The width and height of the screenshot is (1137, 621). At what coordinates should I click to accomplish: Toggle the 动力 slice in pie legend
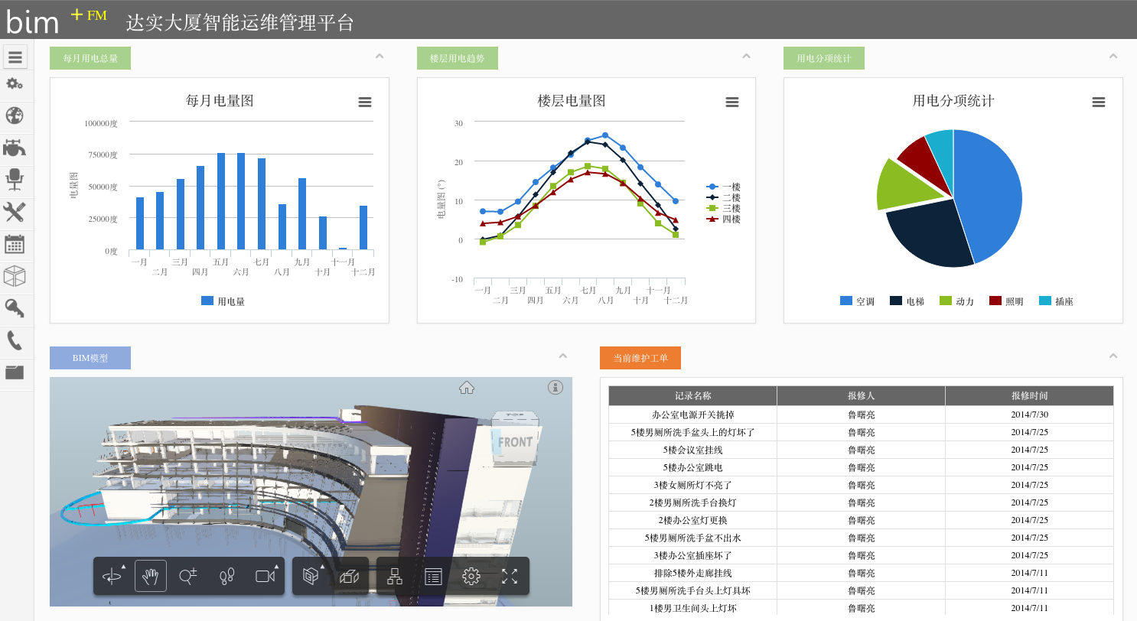click(x=957, y=301)
